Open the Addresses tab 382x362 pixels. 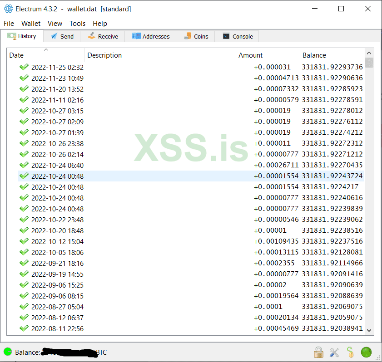[x=150, y=36]
